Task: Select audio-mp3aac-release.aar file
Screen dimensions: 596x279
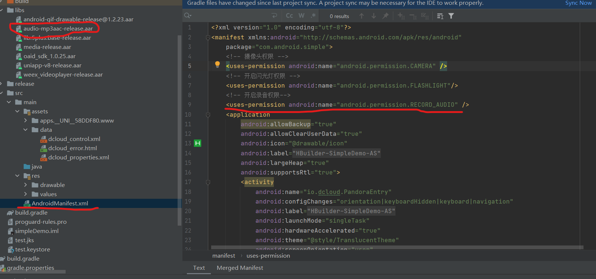Action: tap(58, 29)
